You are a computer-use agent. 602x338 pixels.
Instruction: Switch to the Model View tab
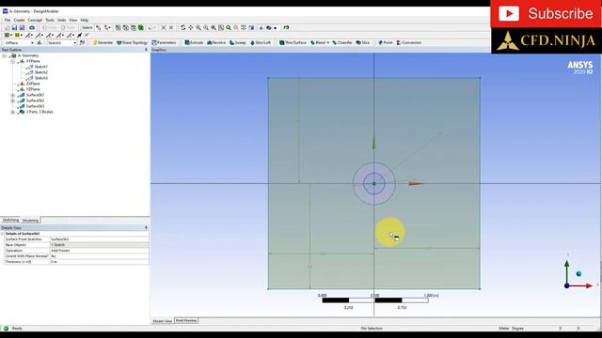pyautogui.click(x=163, y=321)
